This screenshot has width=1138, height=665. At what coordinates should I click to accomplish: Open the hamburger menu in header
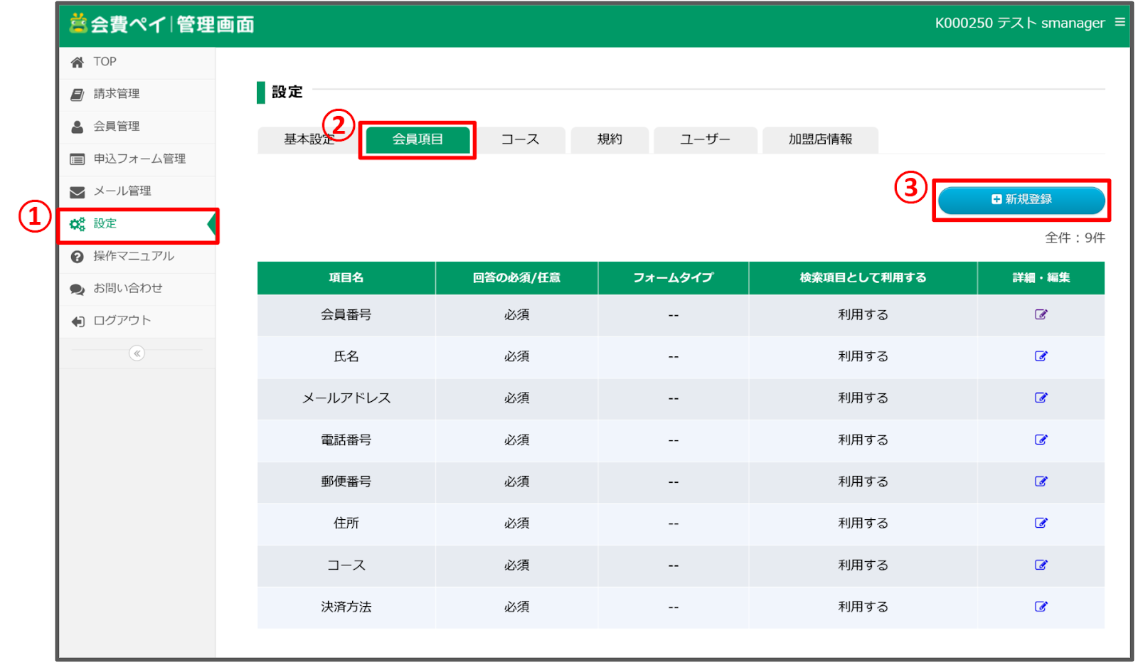click(x=1120, y=23)
